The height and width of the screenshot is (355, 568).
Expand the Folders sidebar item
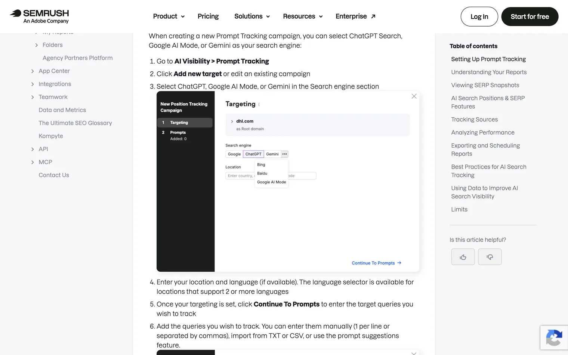pyautogui.click(x=37, y=45)
